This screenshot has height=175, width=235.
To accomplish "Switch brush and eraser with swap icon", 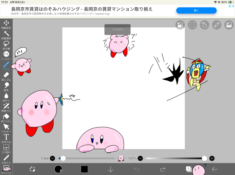I will point(32,169).
